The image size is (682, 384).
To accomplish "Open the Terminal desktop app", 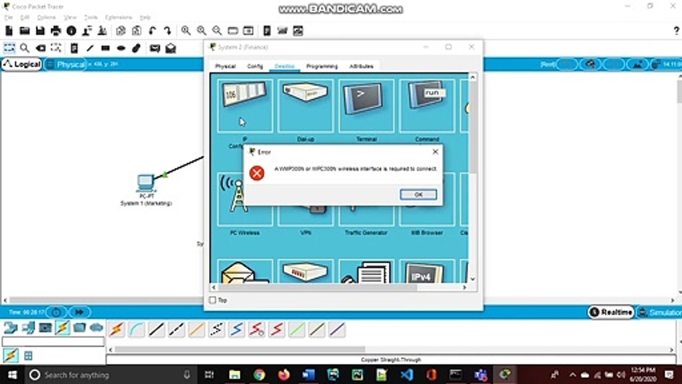I will [367, 106].
